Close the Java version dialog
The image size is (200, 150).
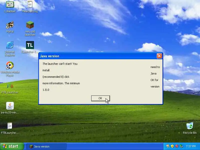click(x=159, y=56)
